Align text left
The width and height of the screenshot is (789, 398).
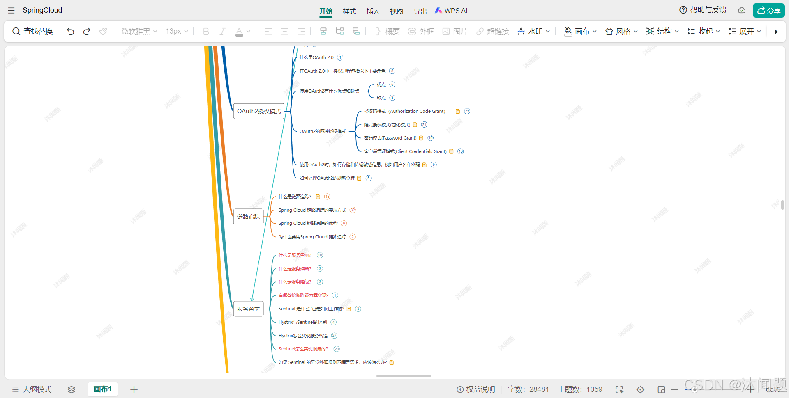click(x=268, y=32)
